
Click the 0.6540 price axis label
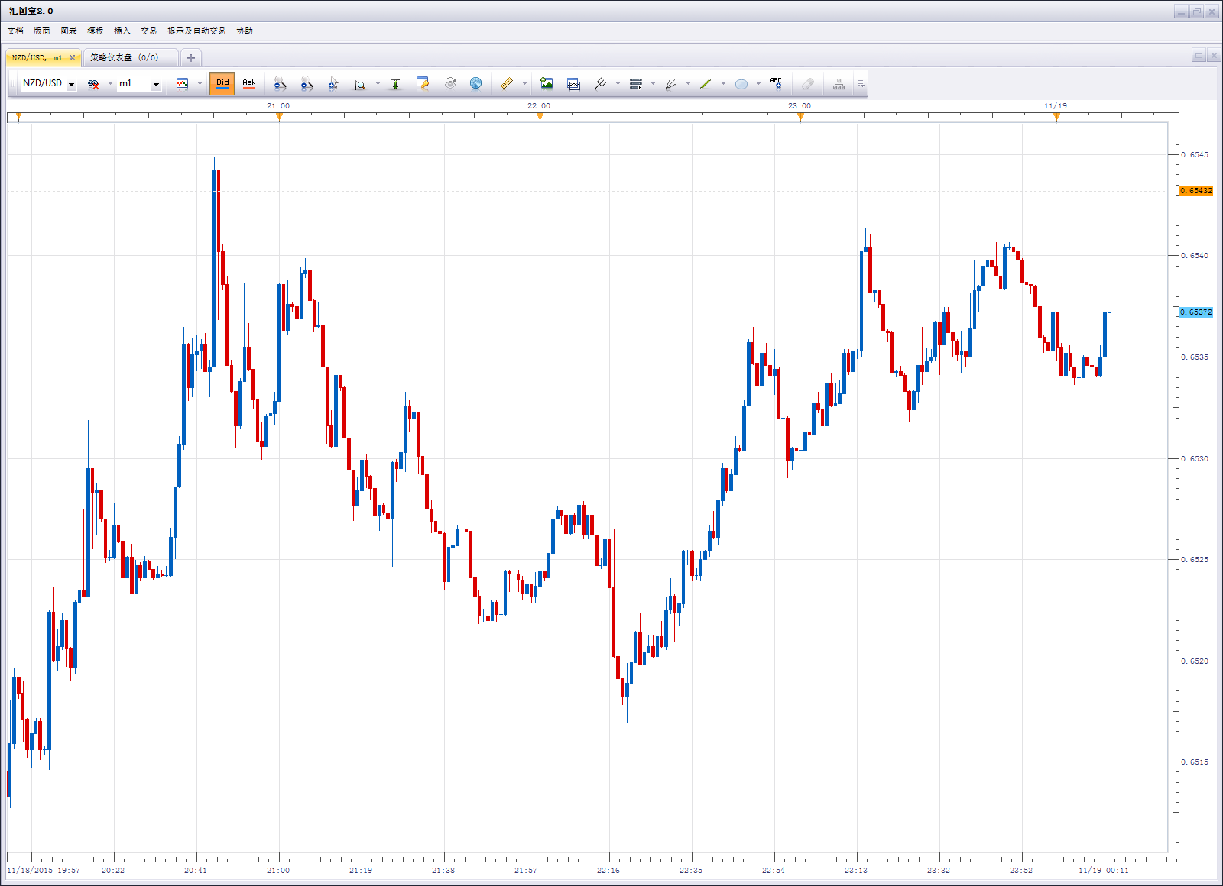click(x=1195, y=256)
